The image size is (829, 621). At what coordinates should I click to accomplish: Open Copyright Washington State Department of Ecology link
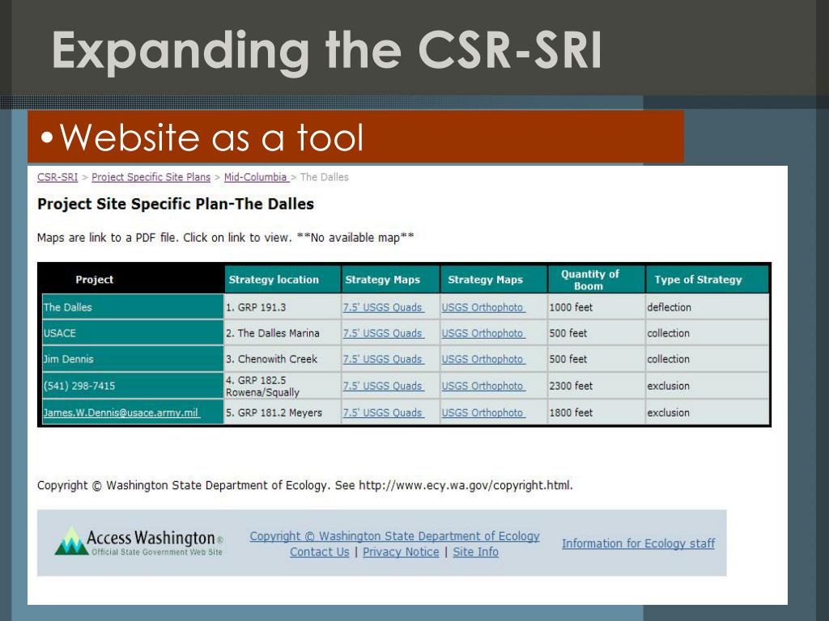[394, 536]
